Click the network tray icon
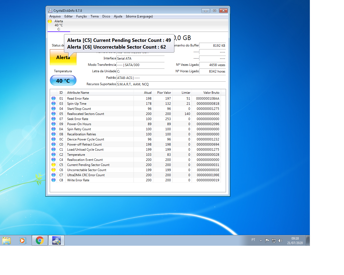This screenshot has height=275, width=344. click(274, 241)
